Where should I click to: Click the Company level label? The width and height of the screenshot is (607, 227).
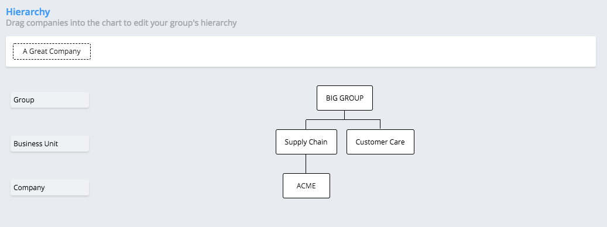[x=50, y=188]
